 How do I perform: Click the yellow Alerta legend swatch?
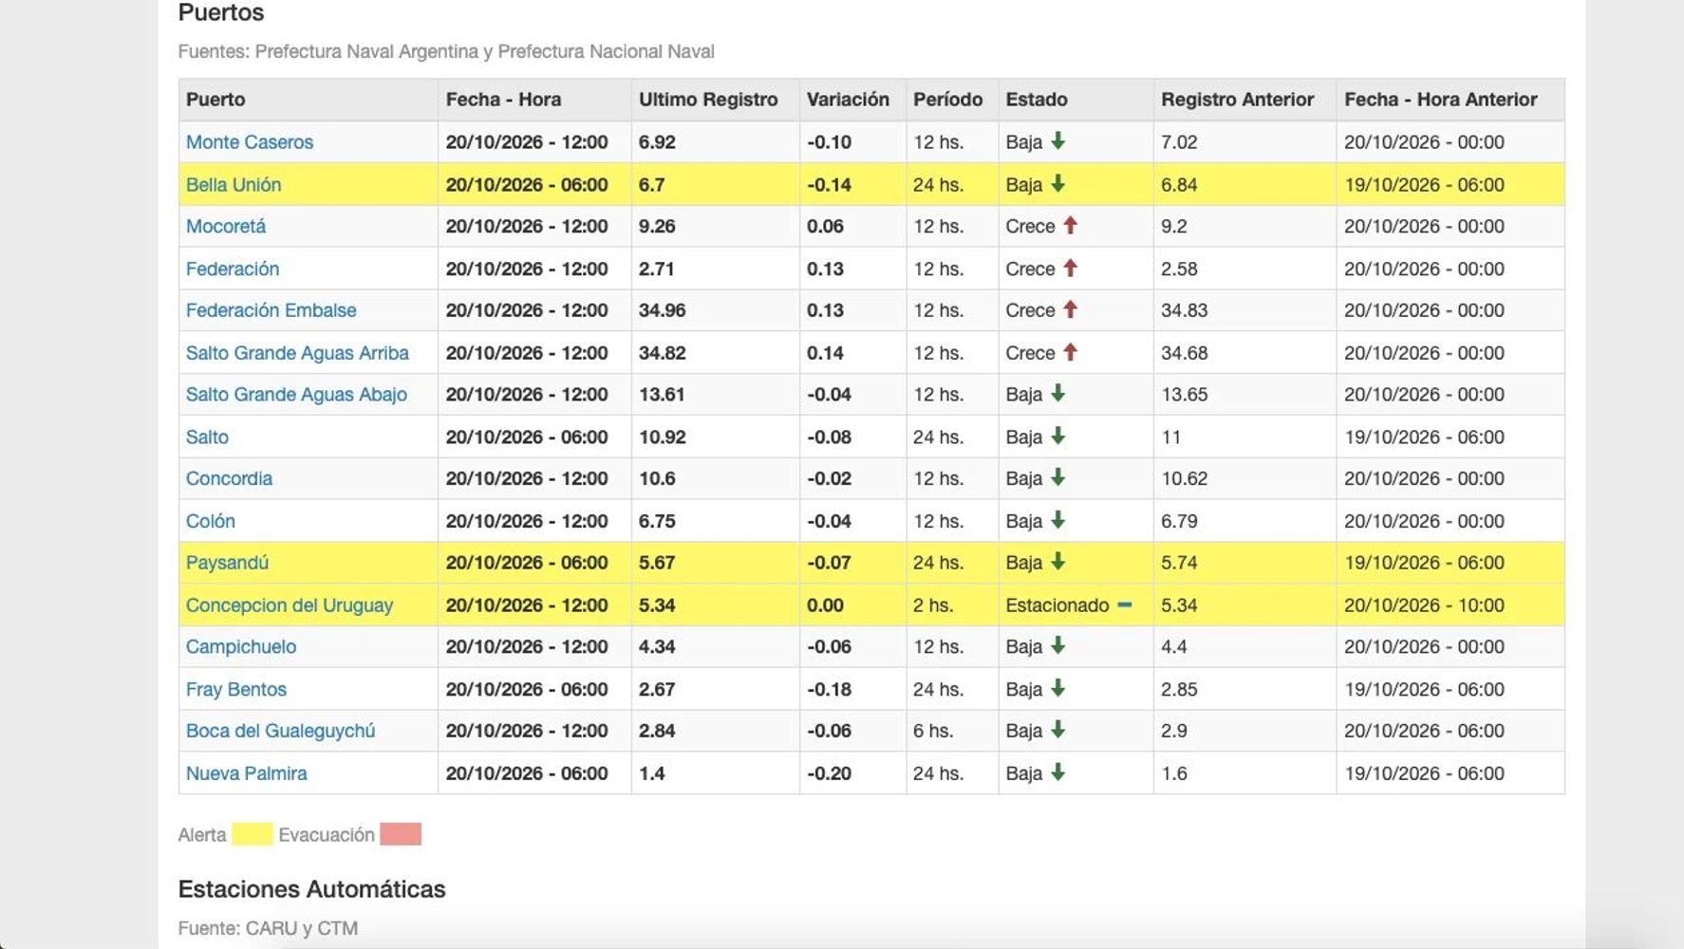253,834
